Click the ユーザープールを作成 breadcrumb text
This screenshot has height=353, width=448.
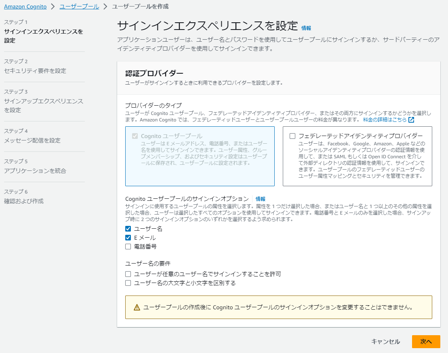(140, 6)
